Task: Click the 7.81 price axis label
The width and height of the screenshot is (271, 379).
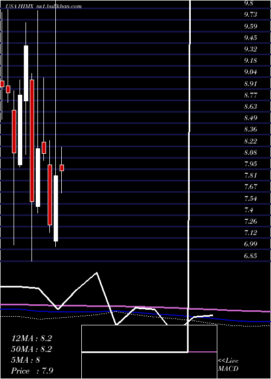Action: tap(250, 175)
